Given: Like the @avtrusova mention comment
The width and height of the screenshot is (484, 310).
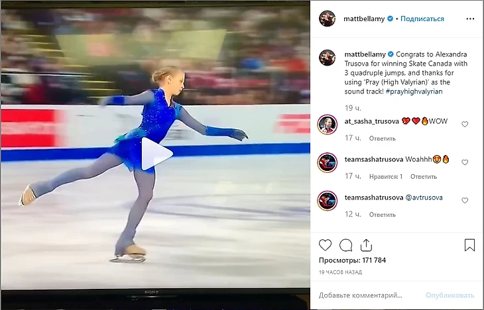Looking at the screenshot, I should click(465, 201).
